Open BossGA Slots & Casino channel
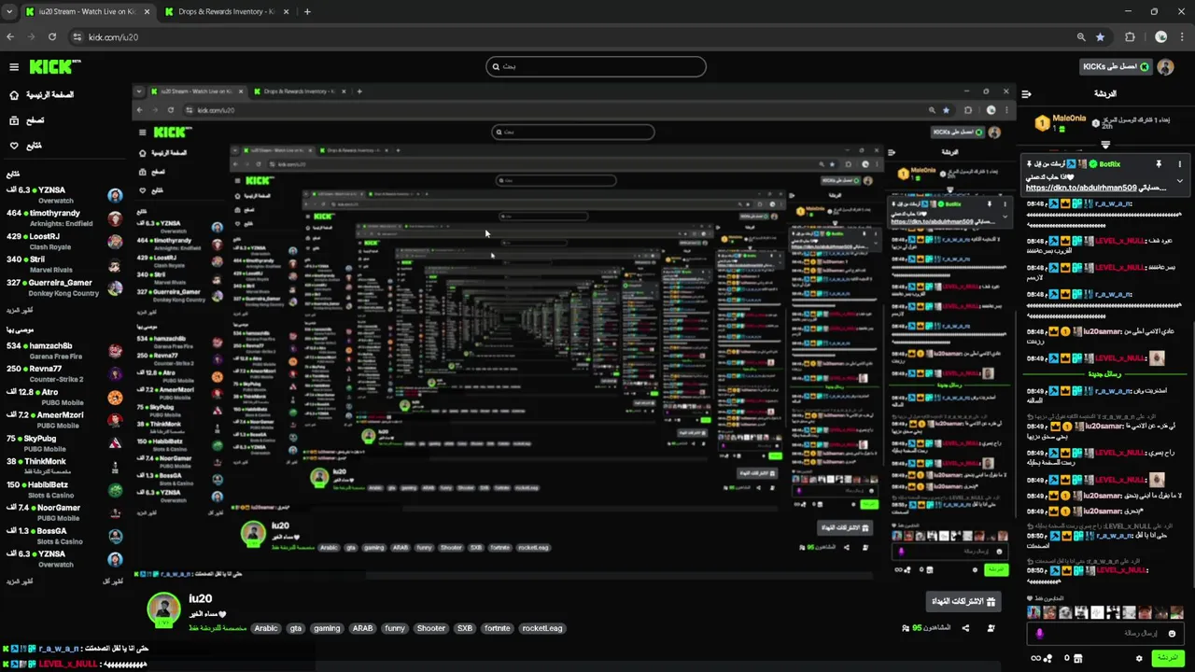 click(63, 536)
